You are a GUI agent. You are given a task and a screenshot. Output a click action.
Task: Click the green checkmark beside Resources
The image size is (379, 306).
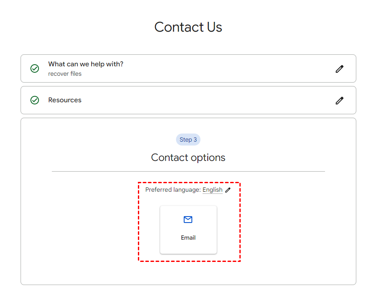pos(35,100)
